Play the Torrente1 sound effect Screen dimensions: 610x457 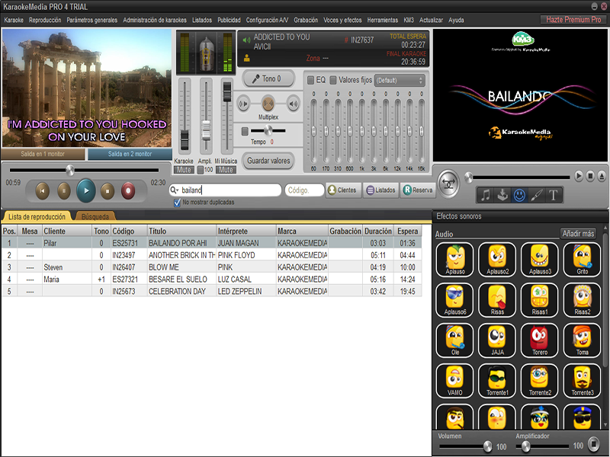click(497, 381)
